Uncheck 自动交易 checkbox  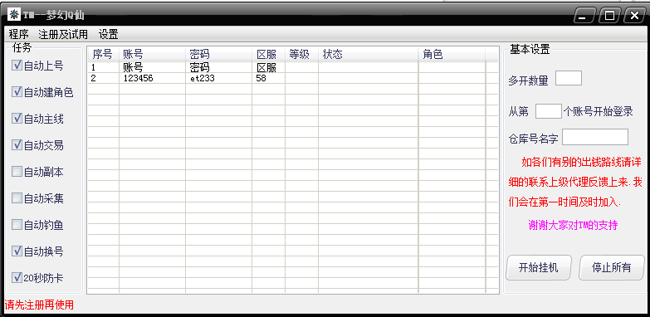(17, 145)
